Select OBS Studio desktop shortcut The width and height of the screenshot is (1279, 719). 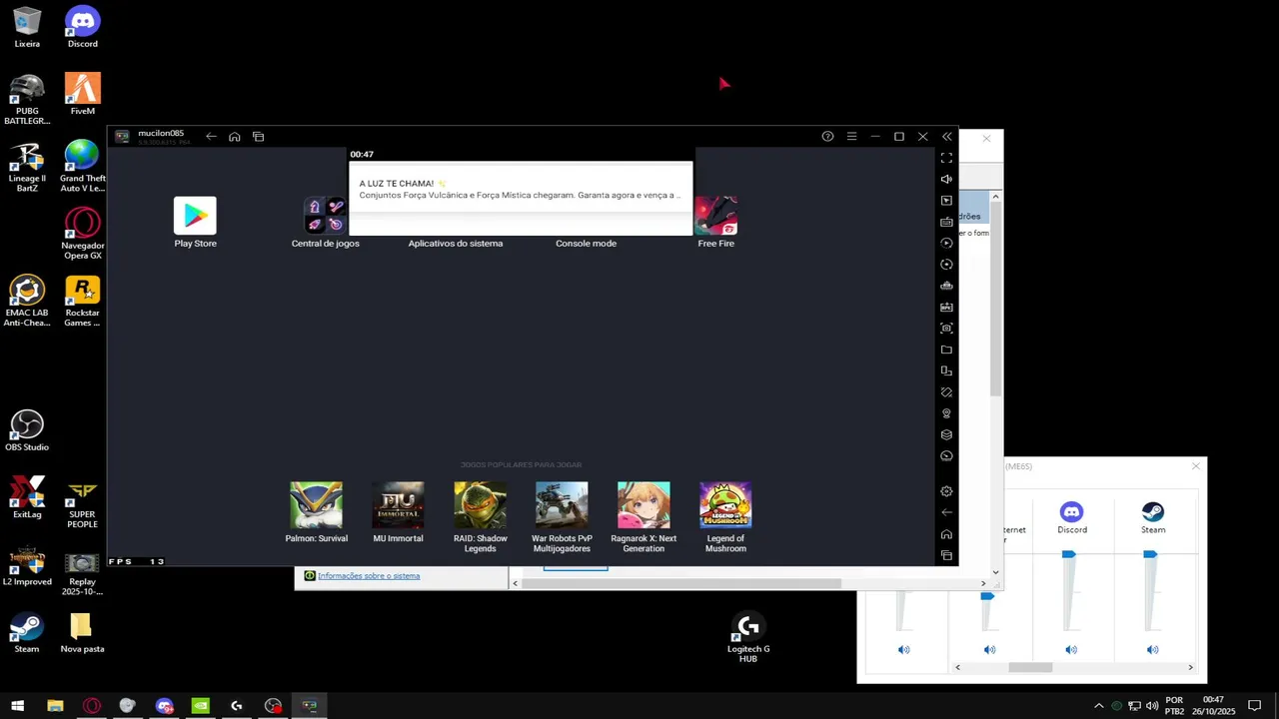[27, 430]
